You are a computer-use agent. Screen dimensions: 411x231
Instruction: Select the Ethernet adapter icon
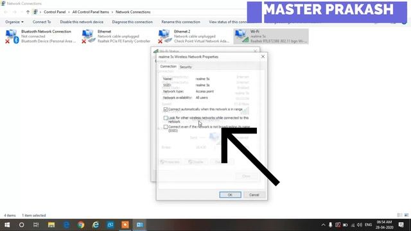89,37
